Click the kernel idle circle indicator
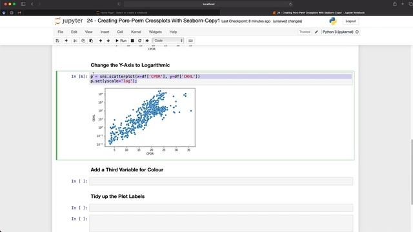 pyautogui.click(x=357, y=32)
